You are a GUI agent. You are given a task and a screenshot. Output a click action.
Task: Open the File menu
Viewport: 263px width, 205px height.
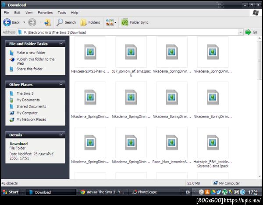point(7,13)
